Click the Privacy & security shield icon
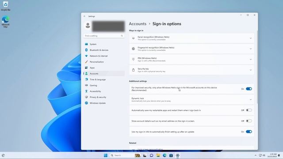283x159 pixels. click(x=86, y=97)
